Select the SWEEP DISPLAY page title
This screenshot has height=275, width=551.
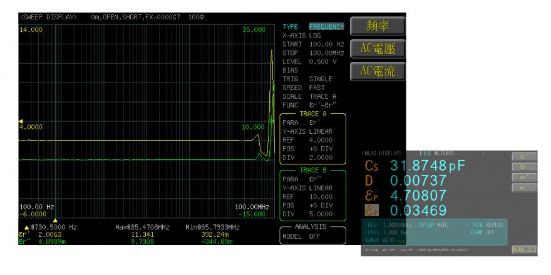pos(49,16)
